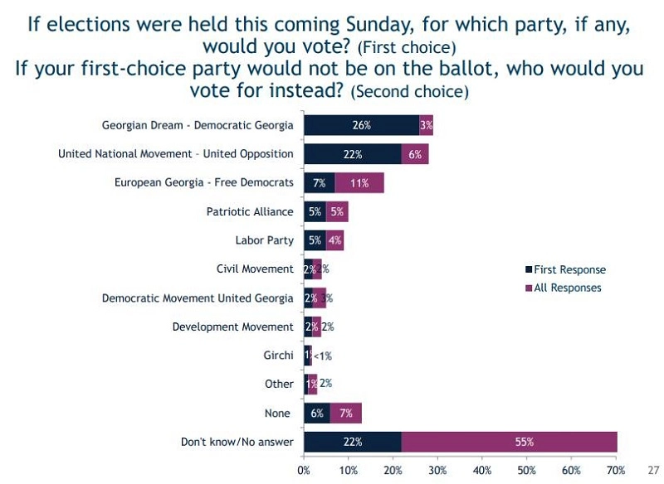The height and width of the screenshot is (484, 664).
Task: Click the Patriotic Alliance label
Action: click(x=250, y=211)
